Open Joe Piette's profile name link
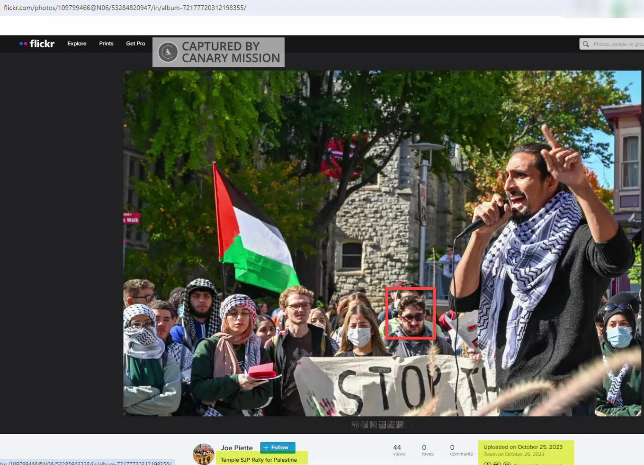The height and width of the screenshot is (465, 644). (237, 448)
